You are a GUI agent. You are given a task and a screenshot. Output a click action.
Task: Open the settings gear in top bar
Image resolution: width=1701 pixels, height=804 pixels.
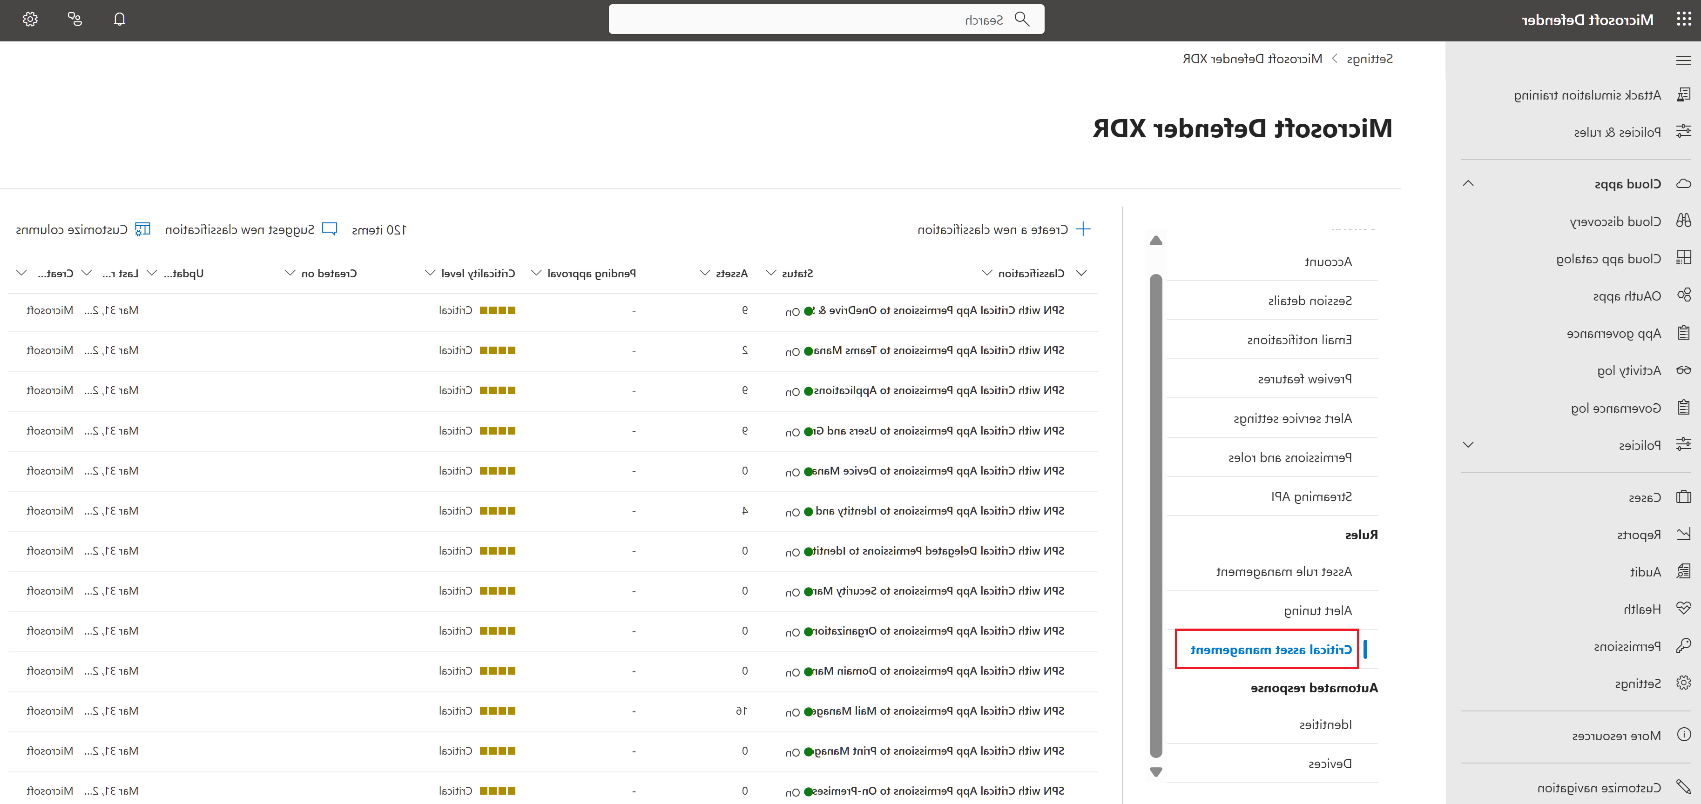click(x=30, y=19)
